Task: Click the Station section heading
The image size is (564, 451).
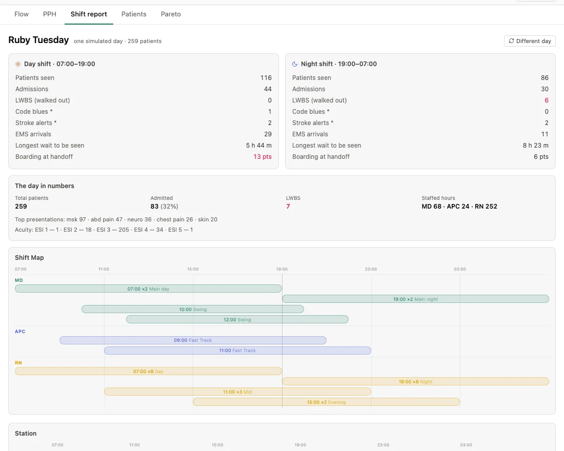Action: pyautogui.click(x=26, y=434)
